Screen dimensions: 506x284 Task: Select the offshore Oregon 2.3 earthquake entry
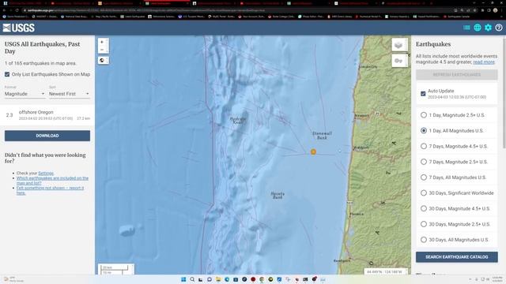(x=47, y=115)
